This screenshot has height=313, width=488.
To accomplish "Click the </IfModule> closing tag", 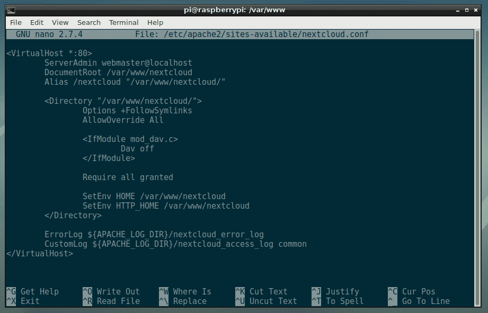I will 109,158.
